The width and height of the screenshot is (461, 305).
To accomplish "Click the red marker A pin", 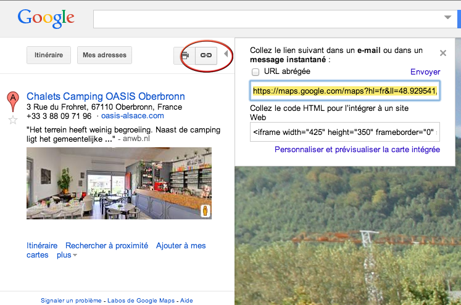I will (13, 102).
